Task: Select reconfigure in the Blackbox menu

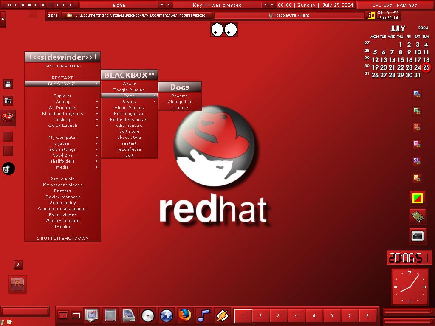Action: coord(129,149)
